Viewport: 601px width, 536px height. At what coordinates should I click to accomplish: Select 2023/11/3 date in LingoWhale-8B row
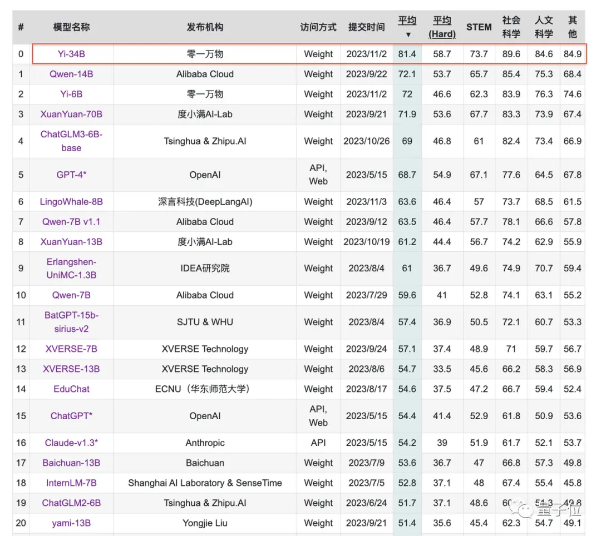pyautogui.click(x=366, y=201)
